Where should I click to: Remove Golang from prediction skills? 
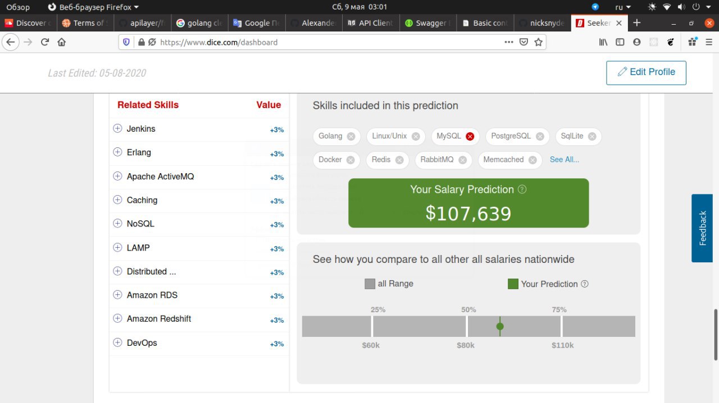tap(351, 136)
